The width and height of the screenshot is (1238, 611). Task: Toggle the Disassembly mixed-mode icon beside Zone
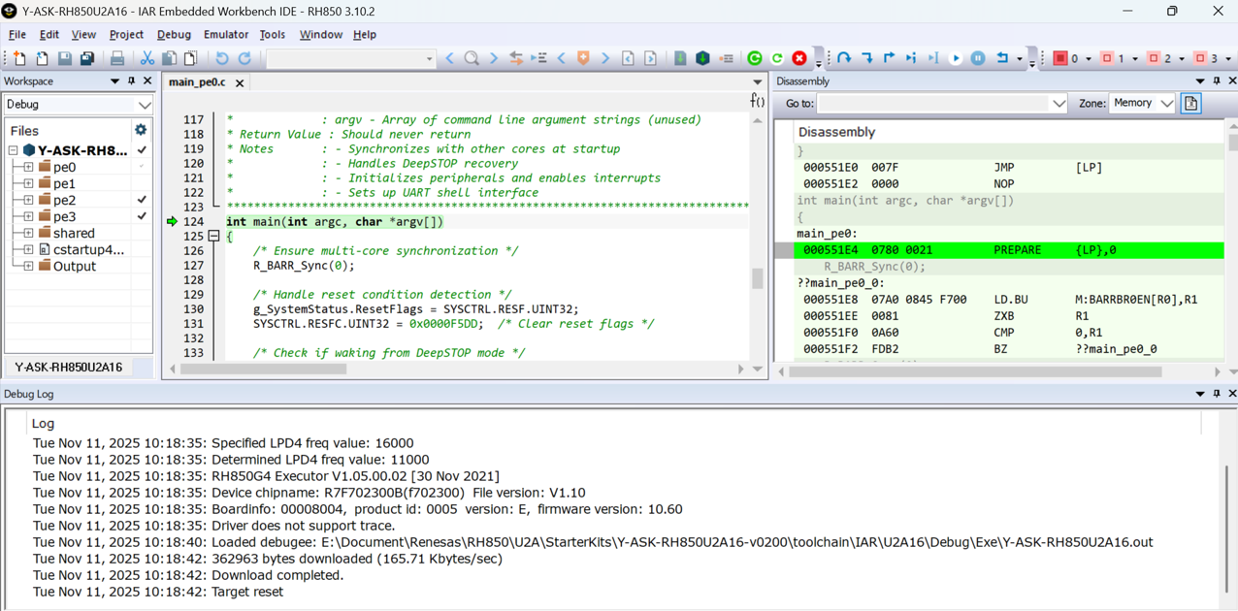pyautogui.click(x=1190, y=103)
